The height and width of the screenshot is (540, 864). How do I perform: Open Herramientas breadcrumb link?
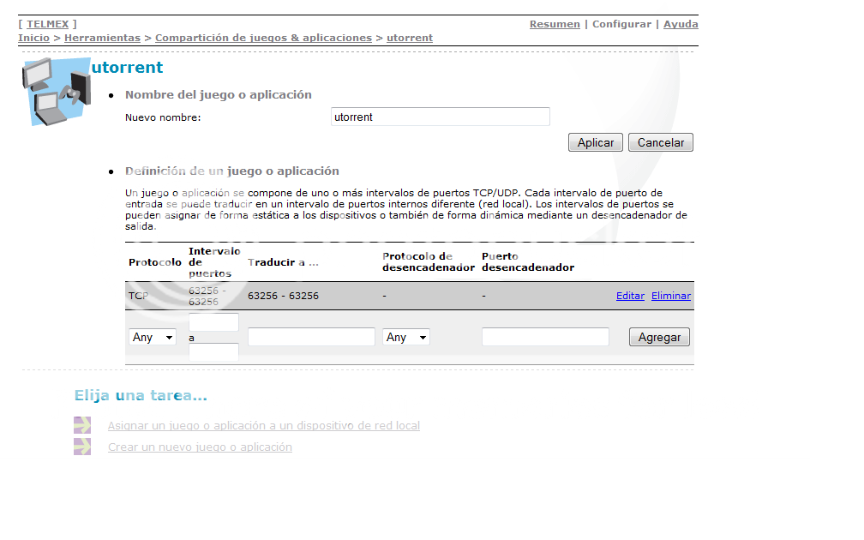102,38
